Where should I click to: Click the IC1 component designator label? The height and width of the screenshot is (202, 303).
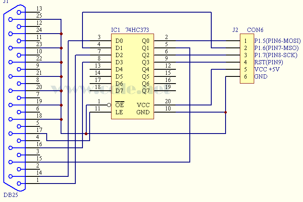click(116, 30)
